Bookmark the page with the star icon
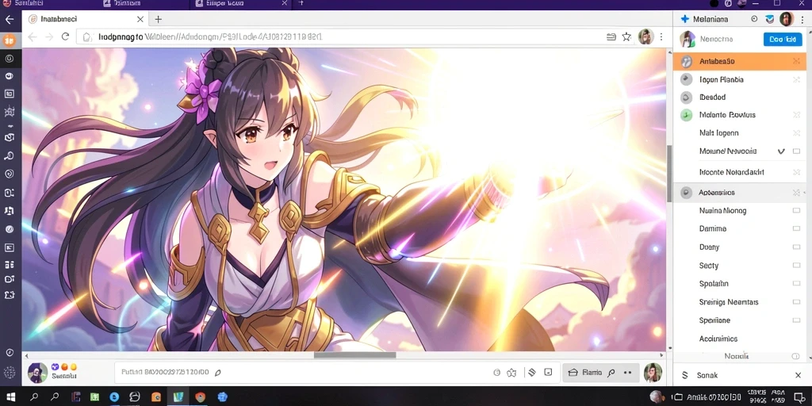This screenshot has height=406, width=812. [626, 36]
